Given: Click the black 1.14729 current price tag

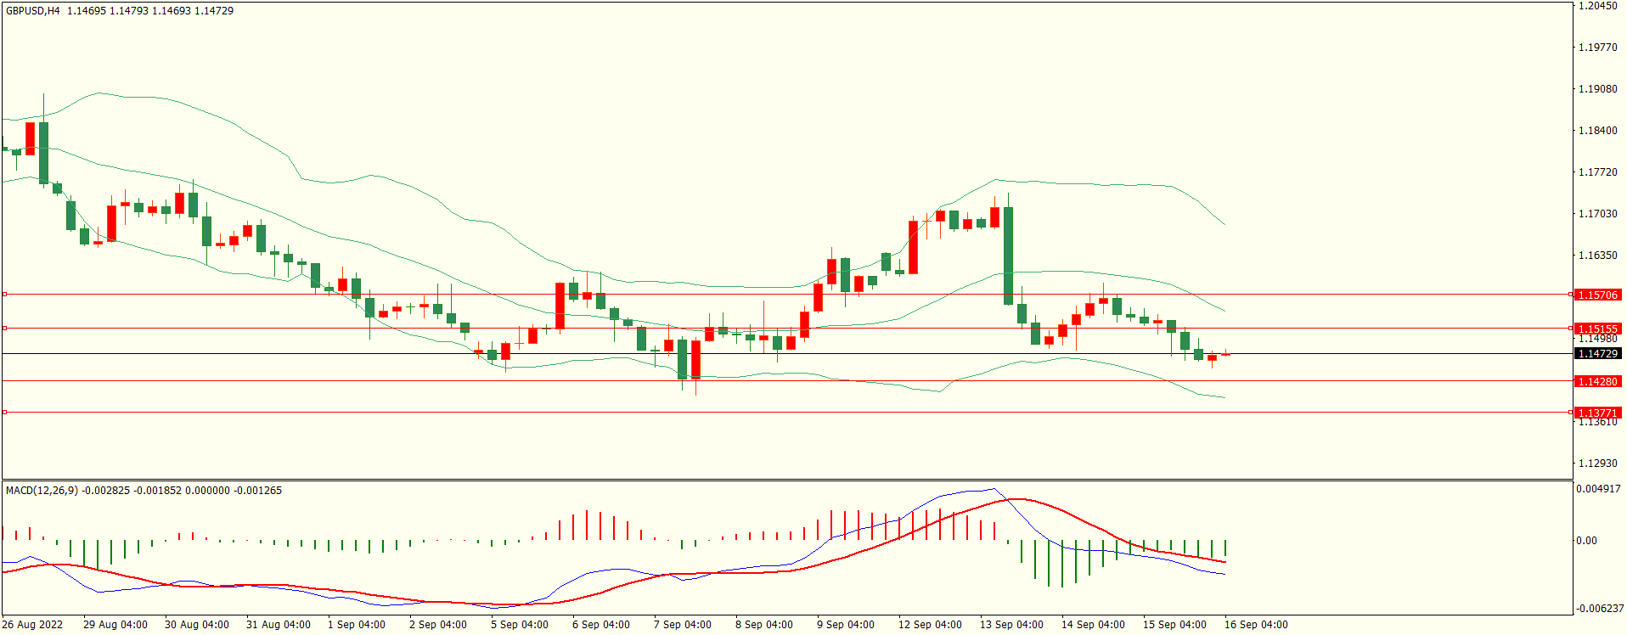Looking at the screenshot, I should coord(1597,353).
